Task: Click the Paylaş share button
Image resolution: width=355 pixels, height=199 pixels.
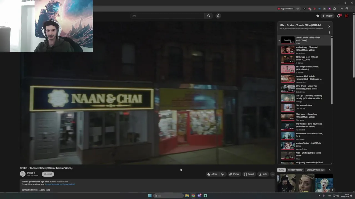Action: pos(234,174)
